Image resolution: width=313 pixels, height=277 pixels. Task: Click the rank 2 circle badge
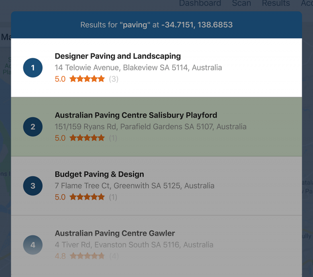pos(33,126)
